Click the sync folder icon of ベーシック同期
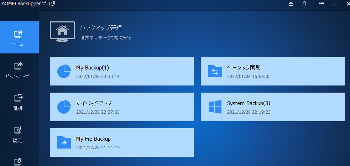 coord(215,71)
